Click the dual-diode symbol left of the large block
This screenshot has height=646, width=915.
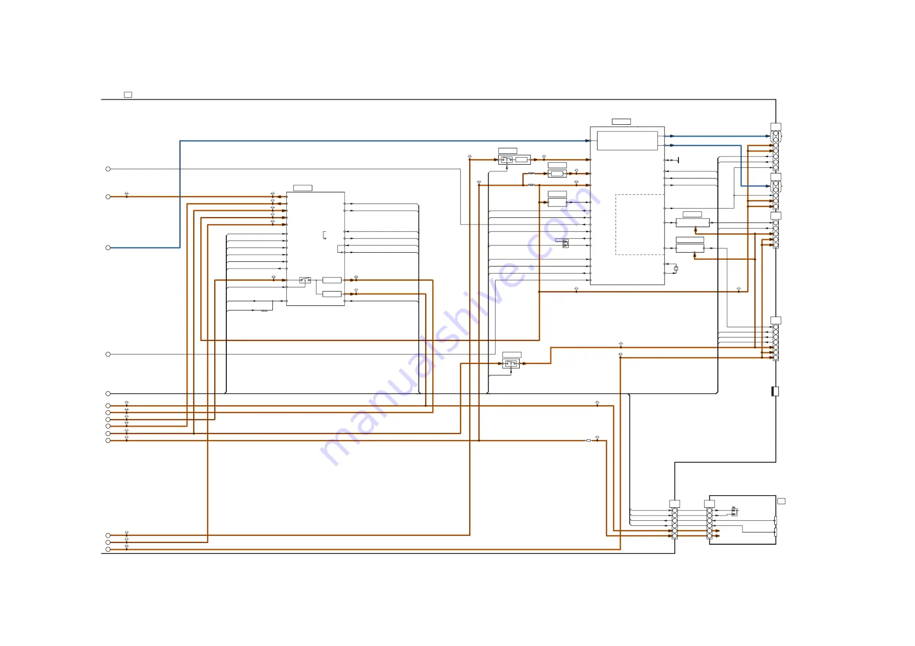(565, 244)
